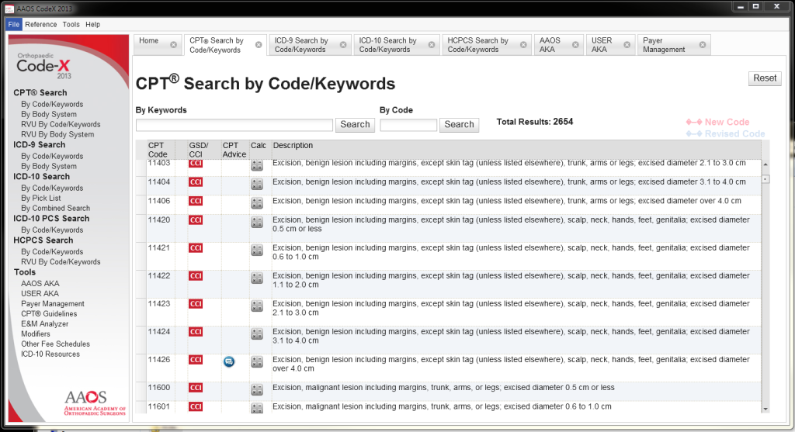Sort by the Description column header

[516, 150]
